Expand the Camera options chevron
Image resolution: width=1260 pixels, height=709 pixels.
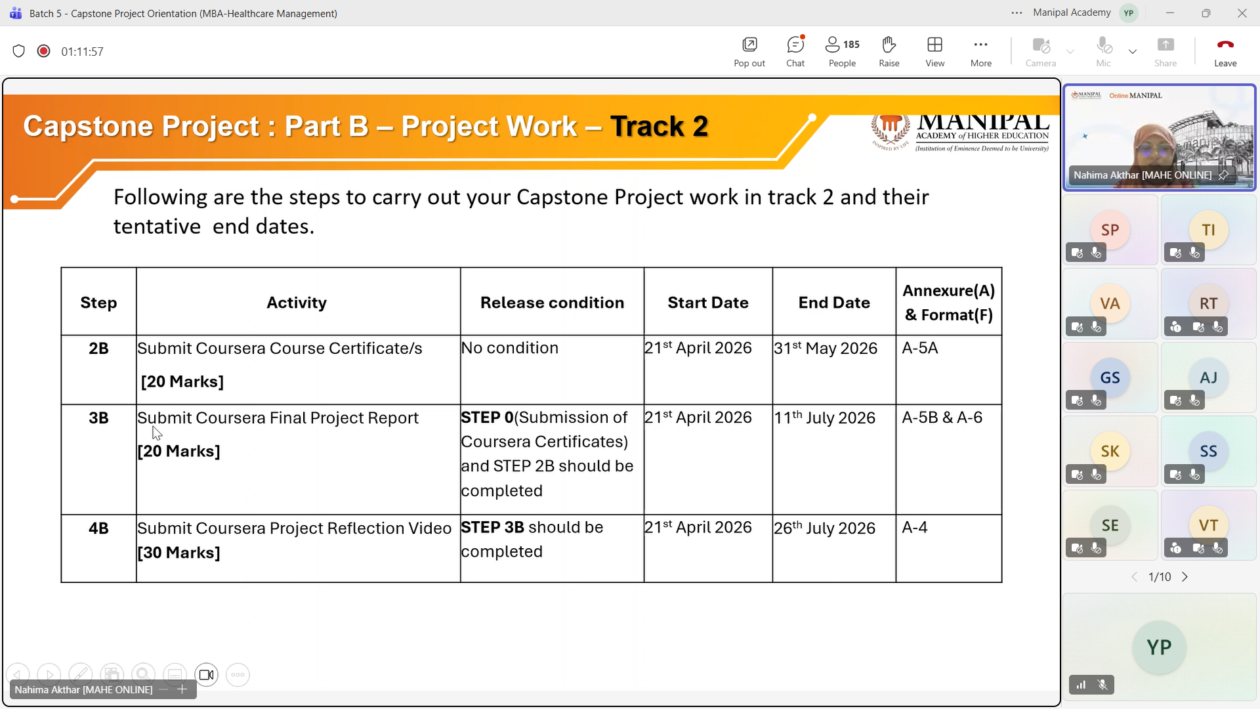pyautogui.click(x=1070, y=51)
